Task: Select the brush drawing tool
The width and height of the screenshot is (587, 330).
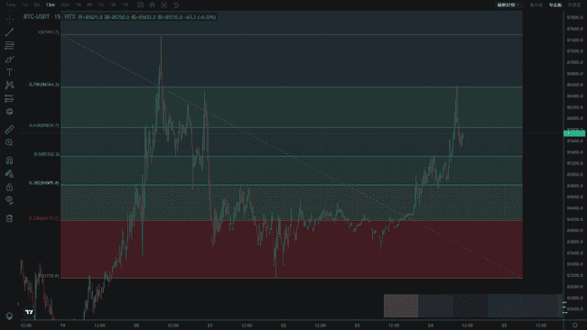Action: point(9,60)
